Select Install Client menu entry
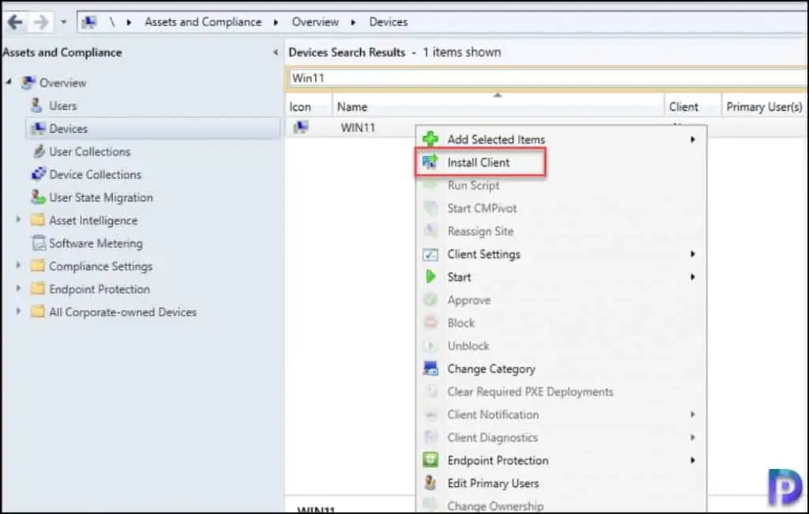 click(479, 162)
